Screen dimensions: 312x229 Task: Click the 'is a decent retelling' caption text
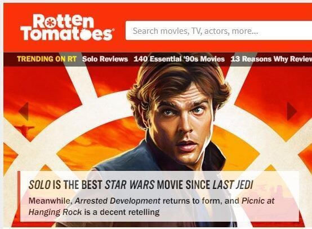[122, 212]
